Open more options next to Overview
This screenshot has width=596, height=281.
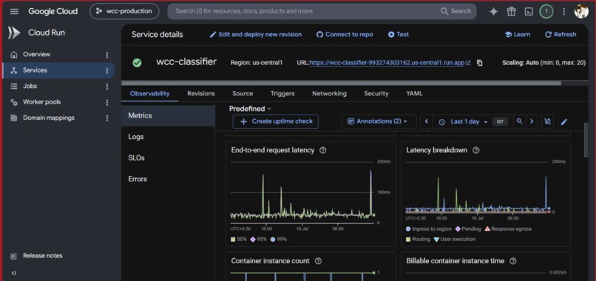[107, 55]
